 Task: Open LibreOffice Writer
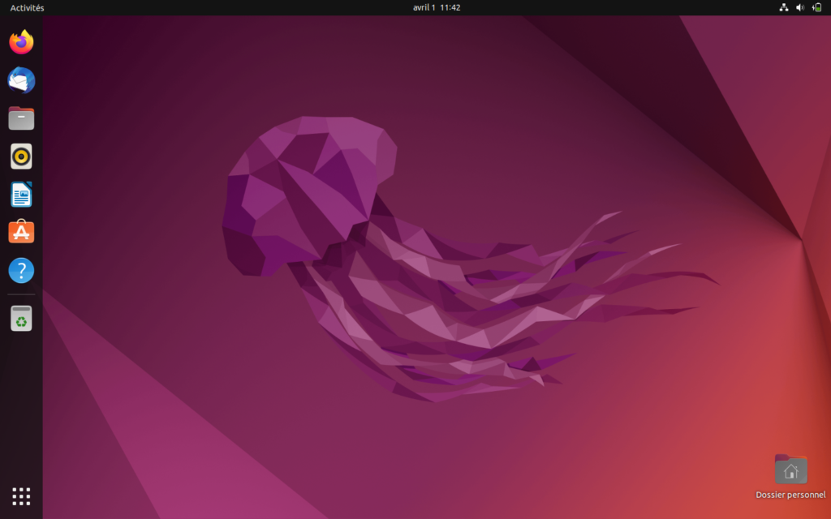21,195
